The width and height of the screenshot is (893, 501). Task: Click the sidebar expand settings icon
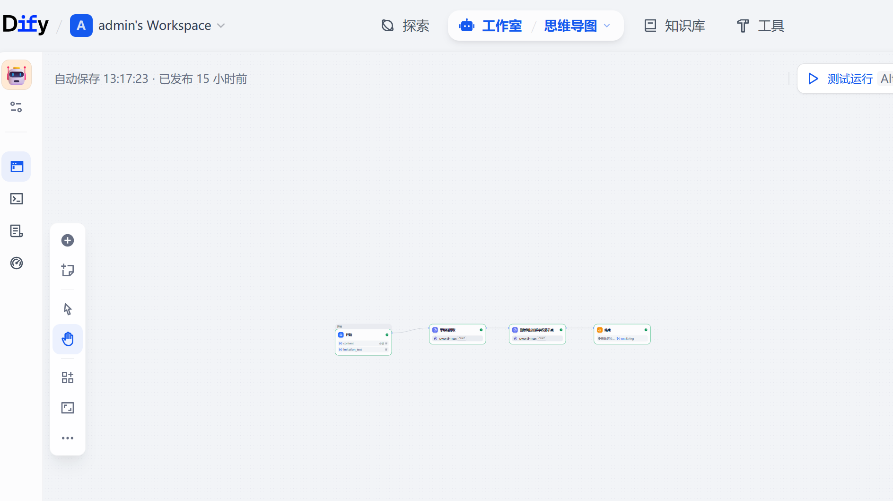[x=17, y=107]
